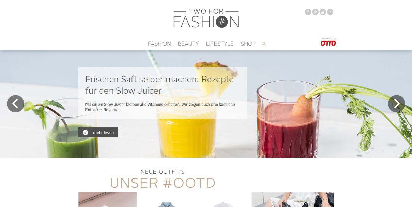
Task: Open the FASHION menu
Action: tap(159, 44)
